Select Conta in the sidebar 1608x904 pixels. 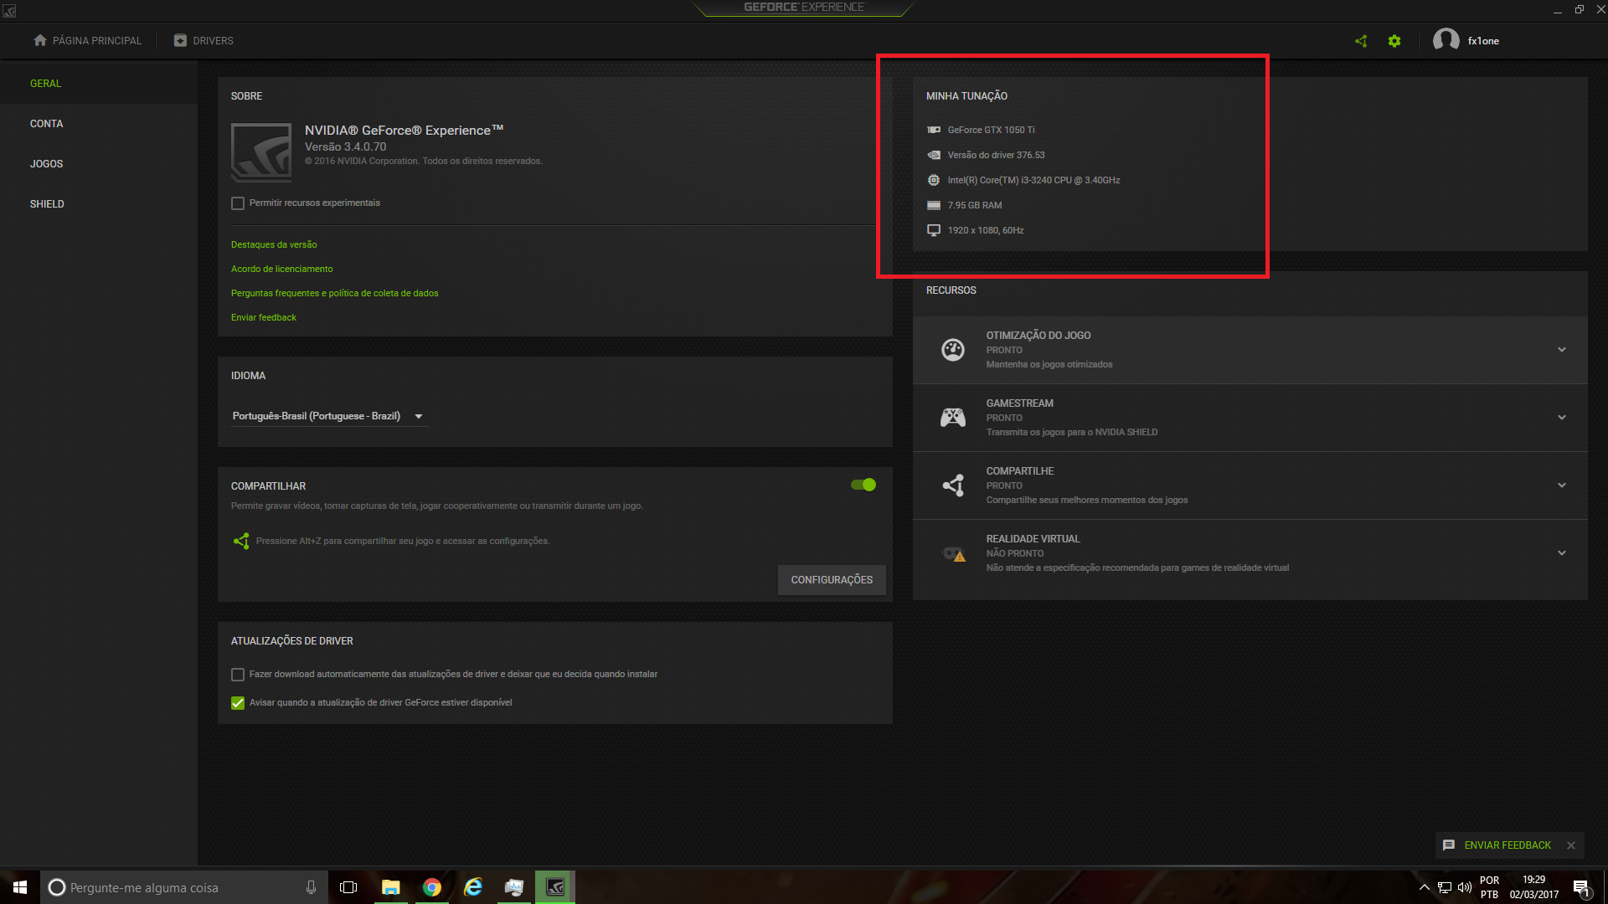pos(99,124)
